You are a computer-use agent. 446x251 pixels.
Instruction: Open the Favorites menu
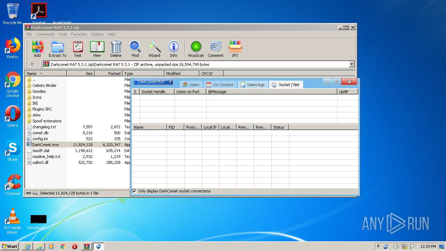[x=79, y=34]
